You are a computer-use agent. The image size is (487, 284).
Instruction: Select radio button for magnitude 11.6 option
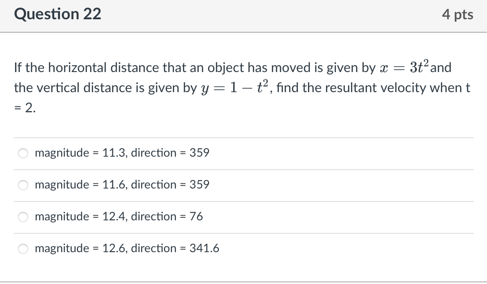(x=23, y=185)
